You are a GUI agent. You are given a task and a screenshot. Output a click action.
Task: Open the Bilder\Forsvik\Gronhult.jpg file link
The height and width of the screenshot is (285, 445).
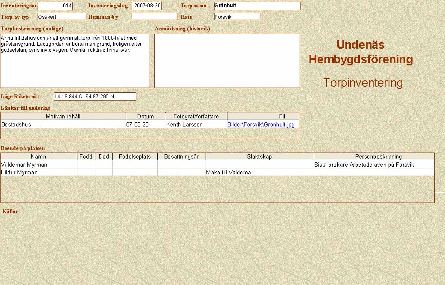point(260,125)
